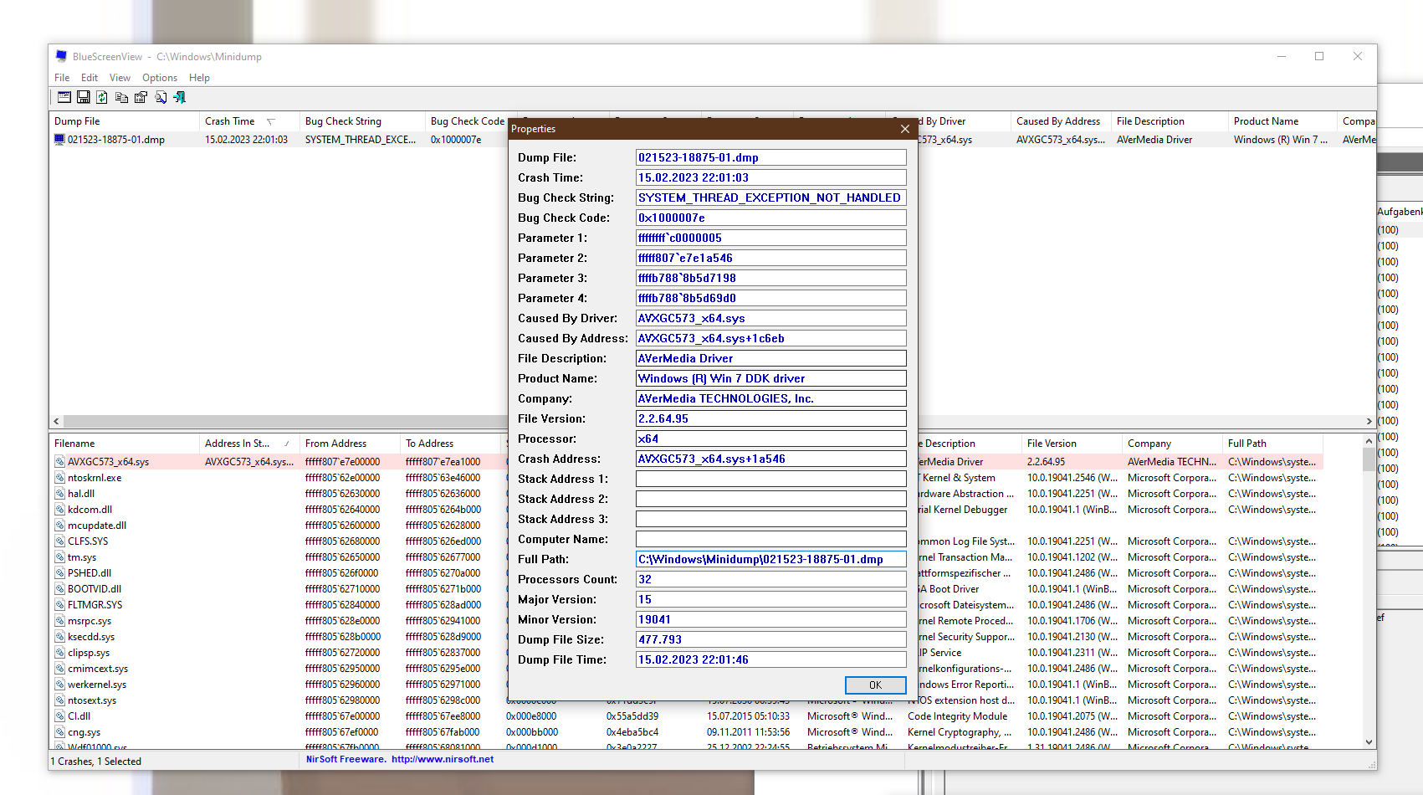Viewport: 1423px width, 795px height.
Task: Close the Properties dialog with its X
Action: tap(904, 129)
